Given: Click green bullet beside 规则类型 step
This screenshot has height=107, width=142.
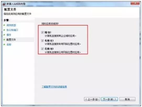Looking at the screenshot, I should point(4,25).
